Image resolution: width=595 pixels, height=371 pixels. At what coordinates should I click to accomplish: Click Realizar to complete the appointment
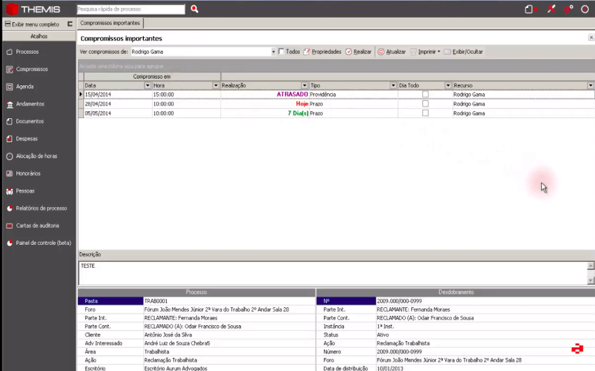[358, 52]
